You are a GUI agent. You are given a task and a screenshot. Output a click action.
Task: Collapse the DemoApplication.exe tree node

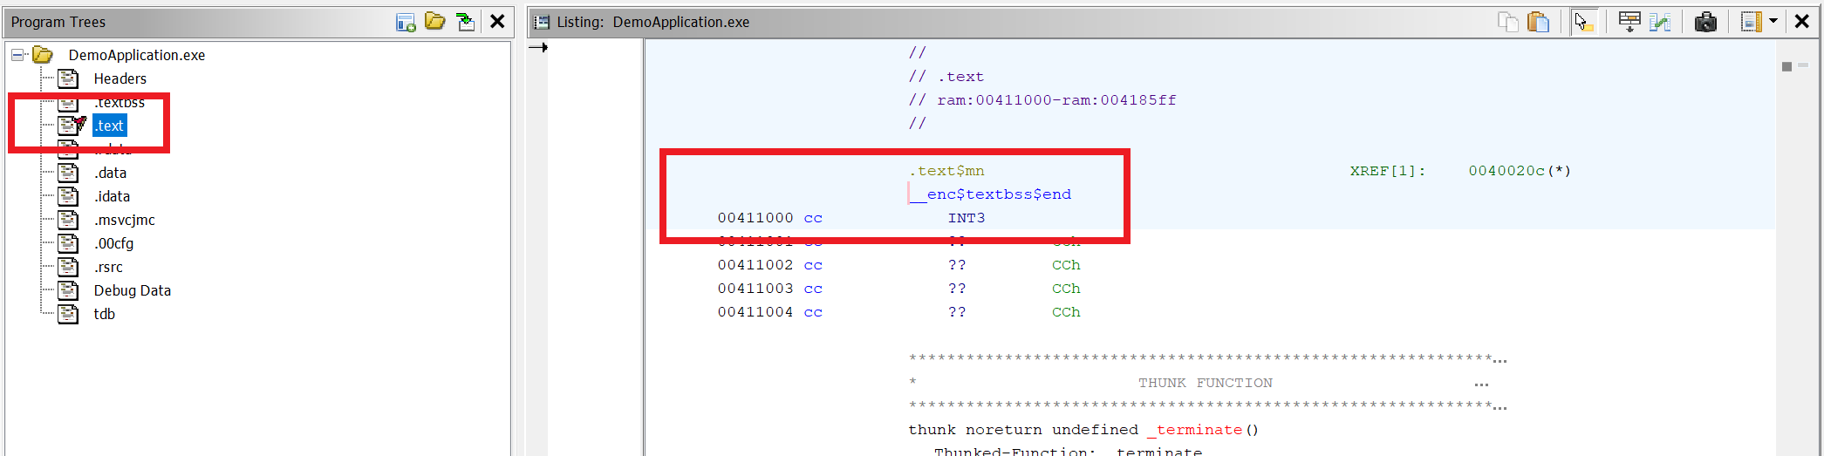[17, 55]
